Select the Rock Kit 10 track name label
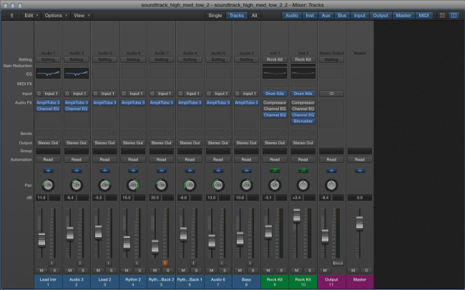The height and width of the screenshot is (290, 465). tap(302, 281)
